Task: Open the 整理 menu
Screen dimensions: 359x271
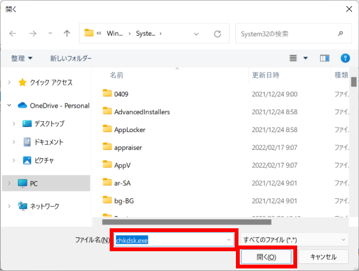Action: click(22, 59)
